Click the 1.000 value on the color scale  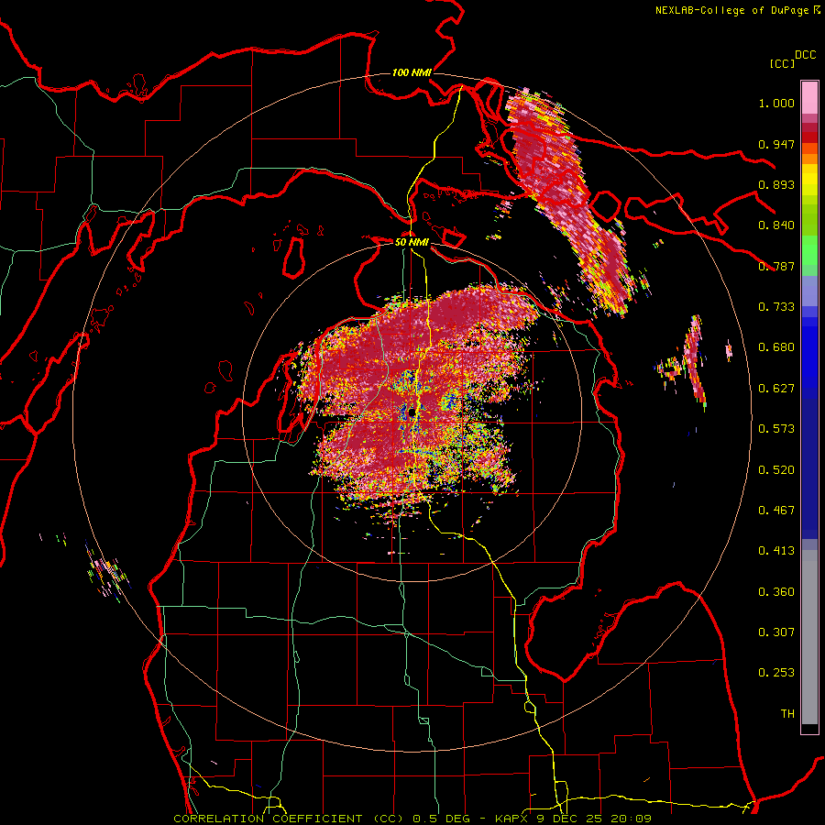pyautogui.click(x=776, y=104)
